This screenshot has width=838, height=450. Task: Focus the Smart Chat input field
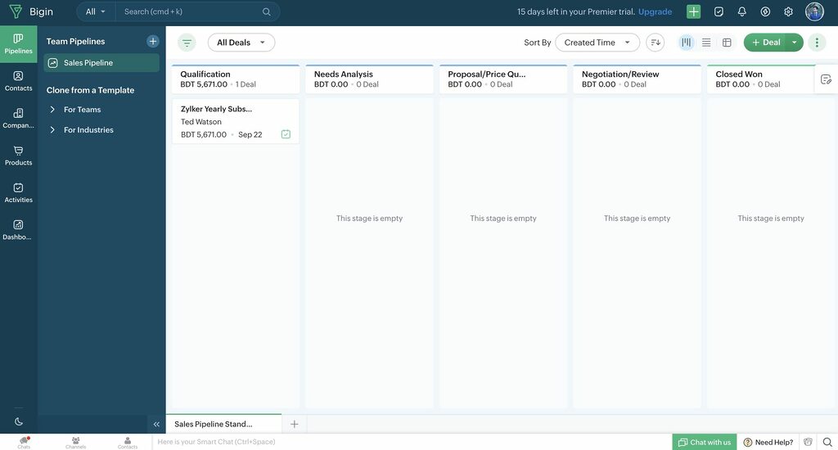(412, 442)
